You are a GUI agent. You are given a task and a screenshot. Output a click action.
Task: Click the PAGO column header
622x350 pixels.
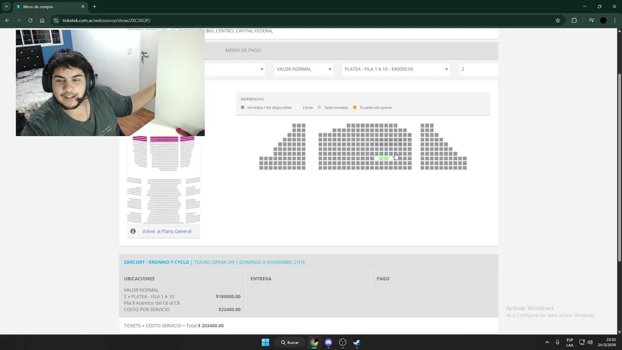383,279
